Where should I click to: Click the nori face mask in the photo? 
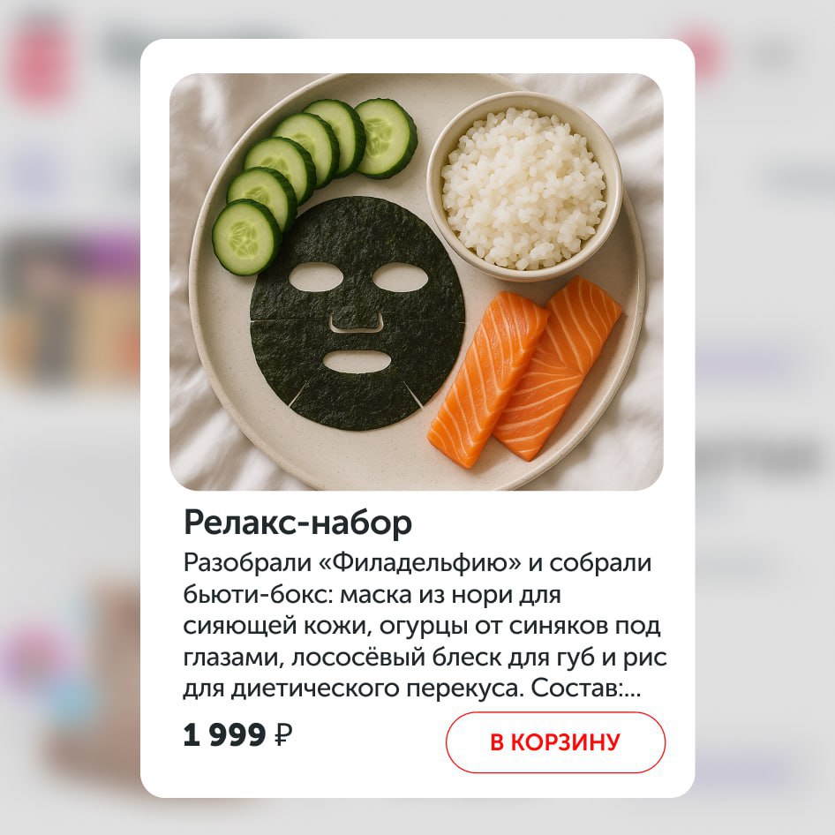click(357, 313)
